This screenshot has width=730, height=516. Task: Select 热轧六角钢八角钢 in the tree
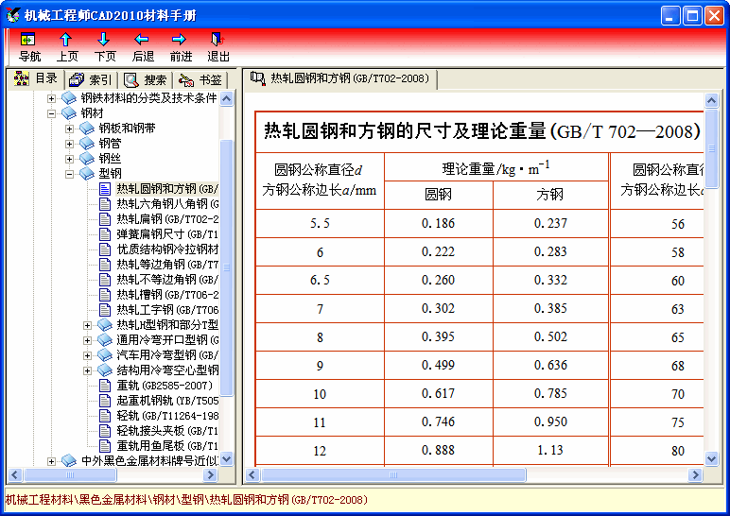(167, 204)
